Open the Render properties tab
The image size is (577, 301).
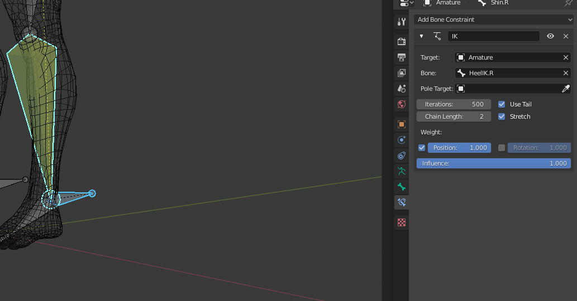pyautogui.click(x=402, y=41)
